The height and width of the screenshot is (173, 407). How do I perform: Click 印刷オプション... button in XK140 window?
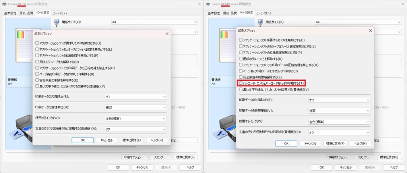[338, 157]
